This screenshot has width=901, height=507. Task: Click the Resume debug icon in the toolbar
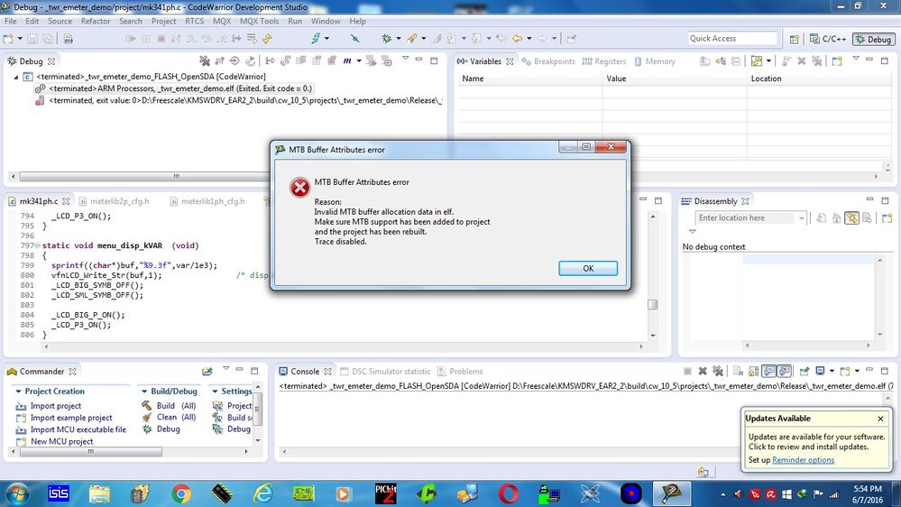(131, 39)
